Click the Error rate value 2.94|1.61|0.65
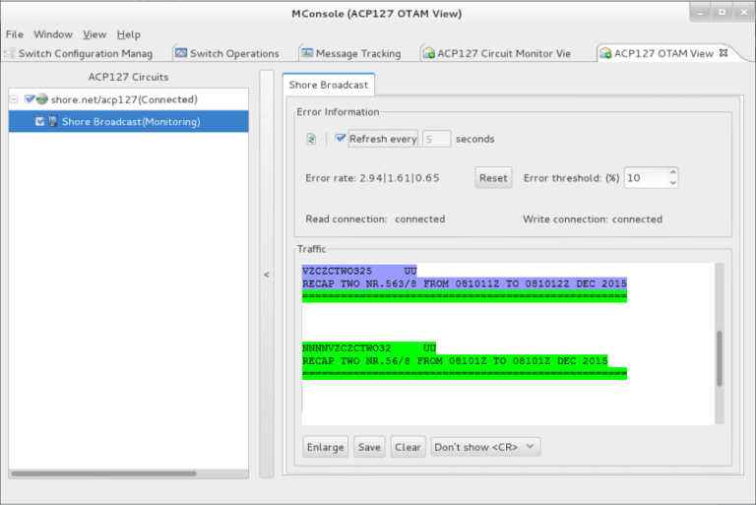Image resolution: width=756 pixels, height=505 pixels. (x=400, y=178)
